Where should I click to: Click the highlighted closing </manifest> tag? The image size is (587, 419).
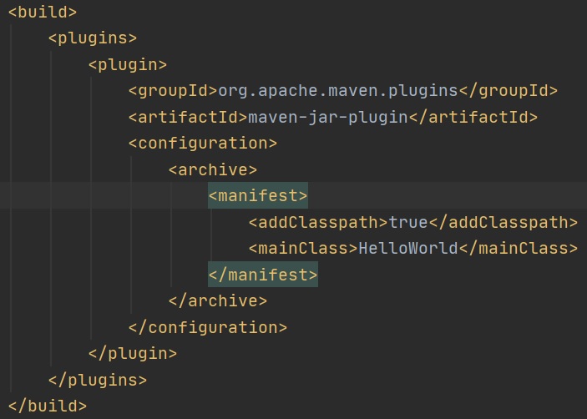263,275
